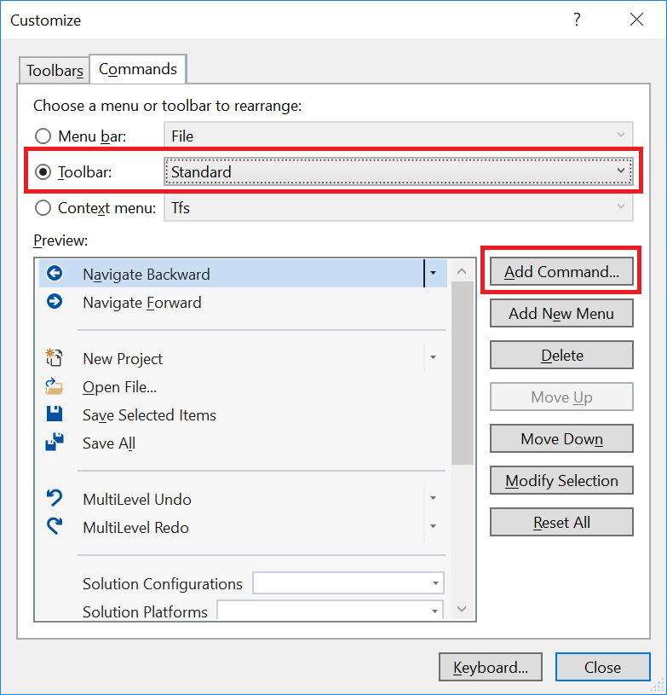Select the Navigate Forward icon
Screen dimensions: 667x695
(55, 302)
